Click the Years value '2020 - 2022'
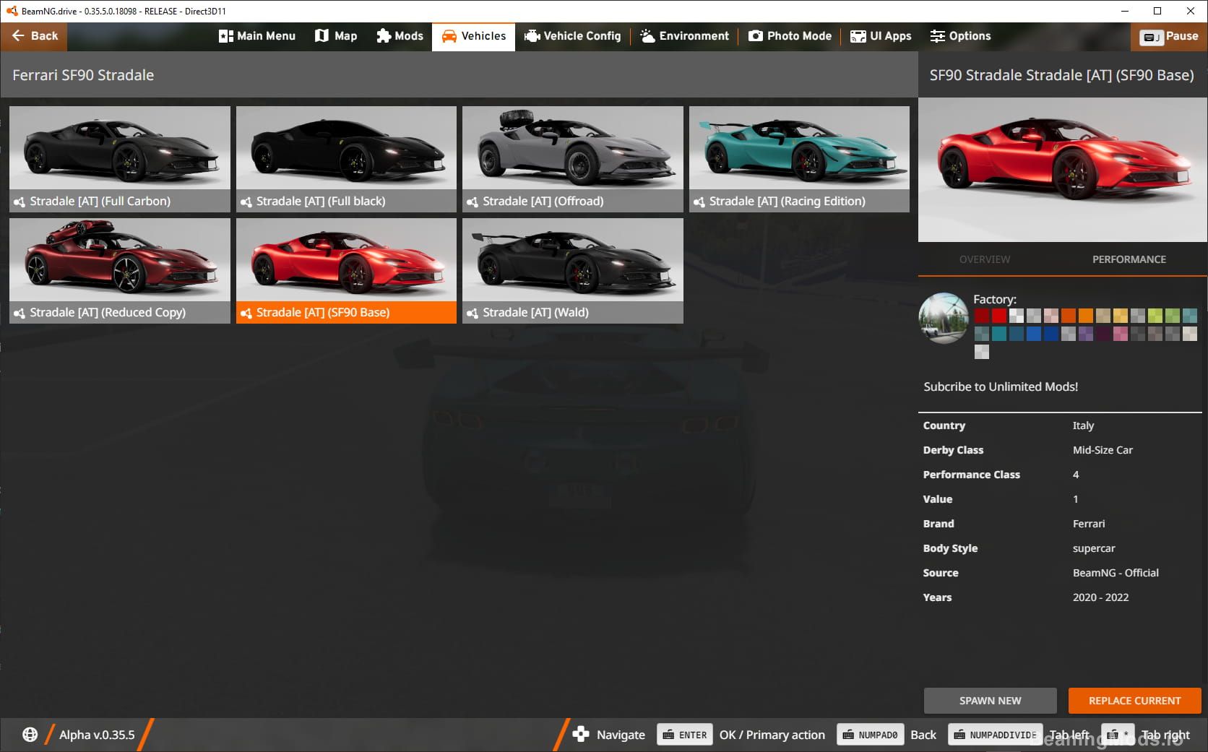The height and width of the screenshot is (752, 1208). point(1100,597)
